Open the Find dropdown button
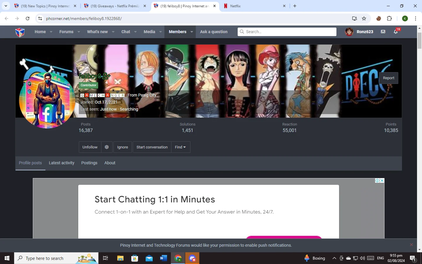This screenshot has width=422, height=264. coord(180,147)
